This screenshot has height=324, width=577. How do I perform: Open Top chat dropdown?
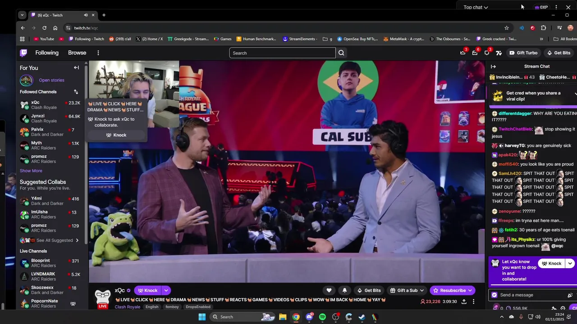click(476, 7)
